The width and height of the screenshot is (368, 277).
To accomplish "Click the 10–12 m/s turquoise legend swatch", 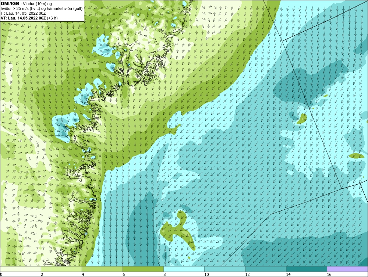I will pos(225,269).
